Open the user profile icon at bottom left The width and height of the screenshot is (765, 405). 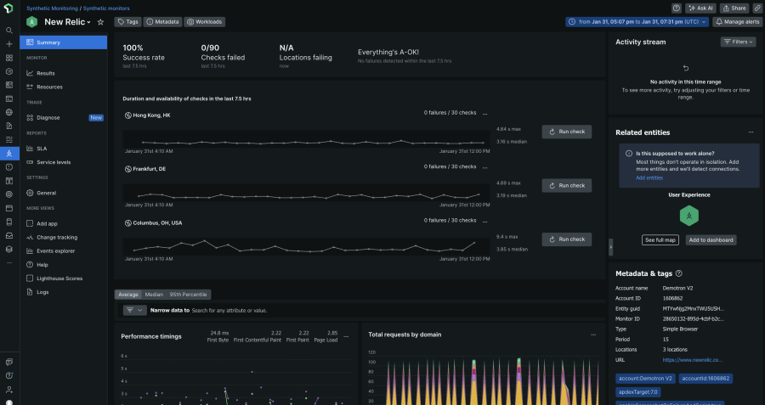(8, 402)
